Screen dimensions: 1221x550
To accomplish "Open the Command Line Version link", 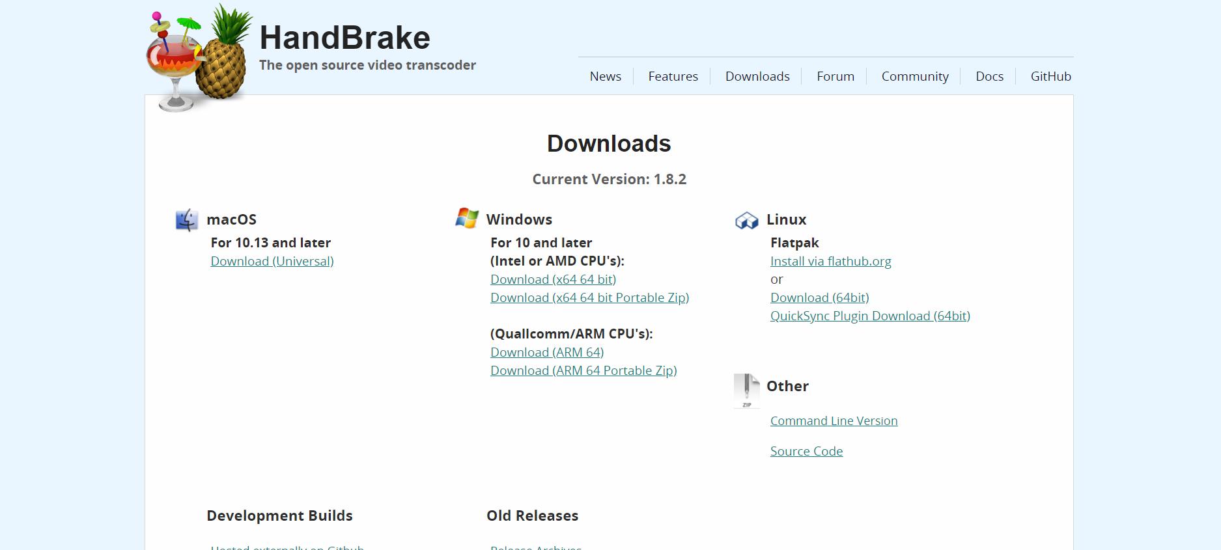I will click(x=834, y=420).
